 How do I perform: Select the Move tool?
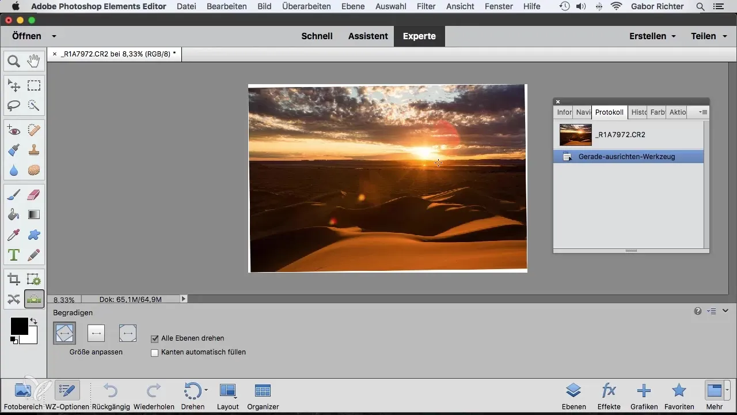tap(14, 86)
